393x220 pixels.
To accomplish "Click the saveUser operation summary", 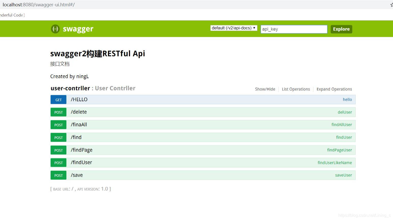I will coord(343,175).
